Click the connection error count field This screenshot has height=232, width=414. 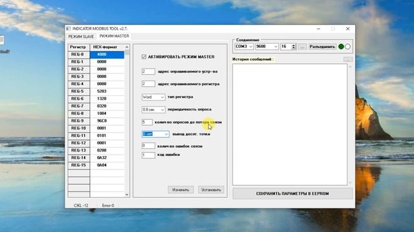click(148, 146)
